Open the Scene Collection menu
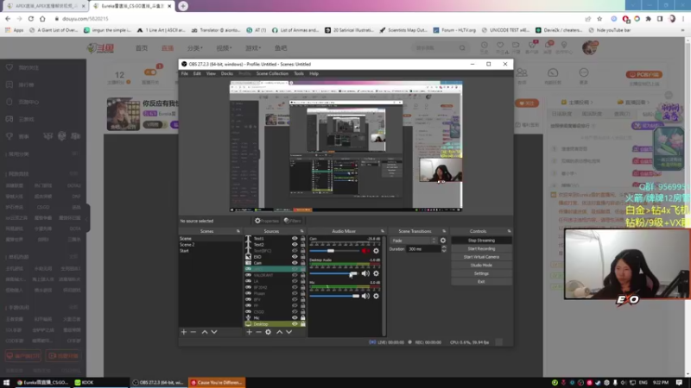The image size is (691, 388). [272, 73]
